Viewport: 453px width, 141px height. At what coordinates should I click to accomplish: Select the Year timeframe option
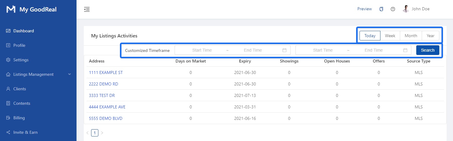pos(431,36)
